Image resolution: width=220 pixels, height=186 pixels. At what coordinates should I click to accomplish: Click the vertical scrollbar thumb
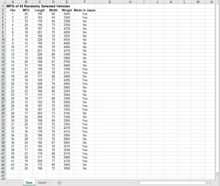click(x=218, y=88)
